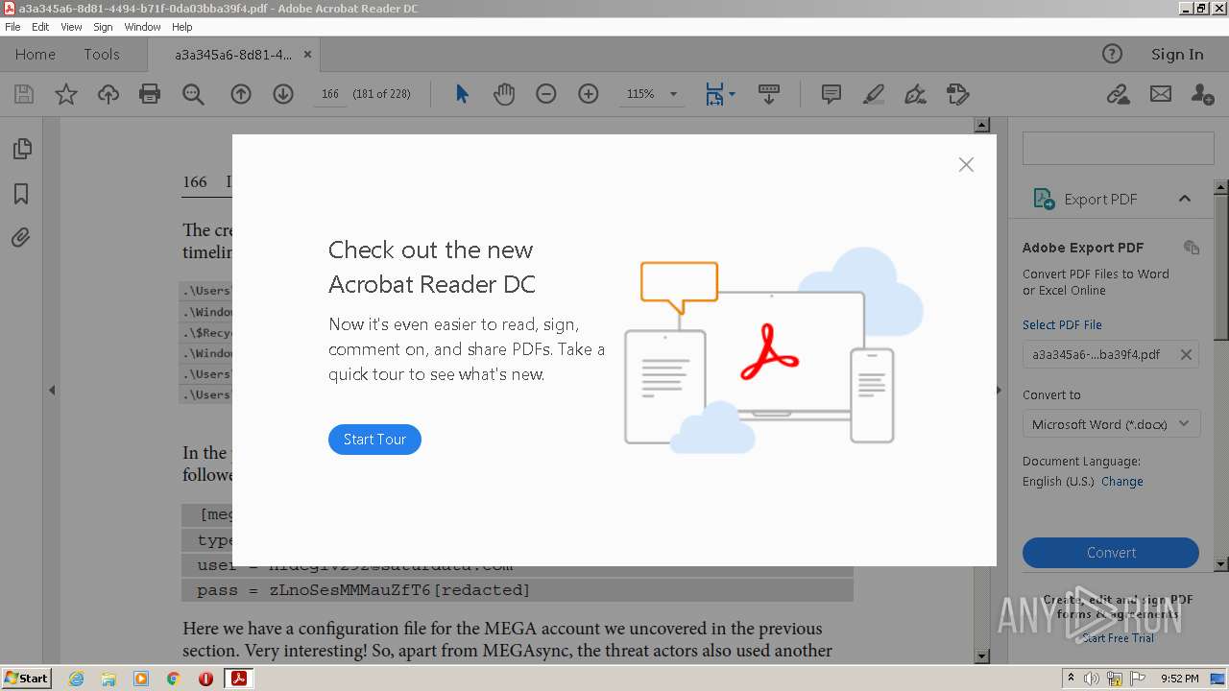Image resolution: width=1229 pixels, height=691 pixels.
Task: Click the tools search field
Action: pos(1119,149)
